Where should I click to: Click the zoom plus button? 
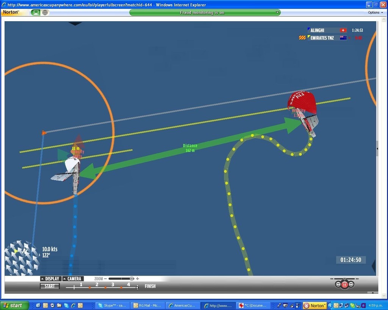[138, 279]
